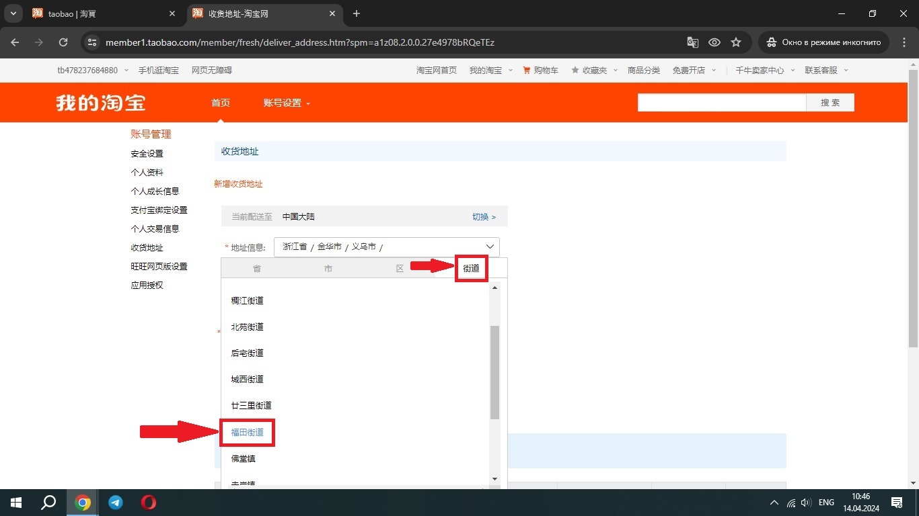Open the volume tray icon
This screenshot has width=919, height=516.
click(x=806, y=503)
